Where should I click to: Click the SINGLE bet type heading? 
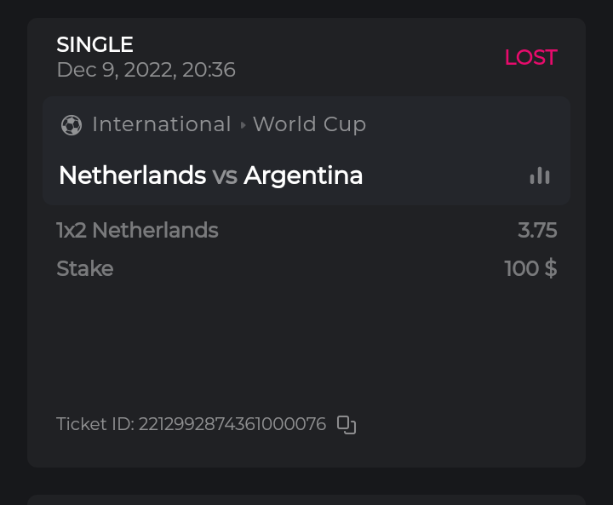[95, 44]
